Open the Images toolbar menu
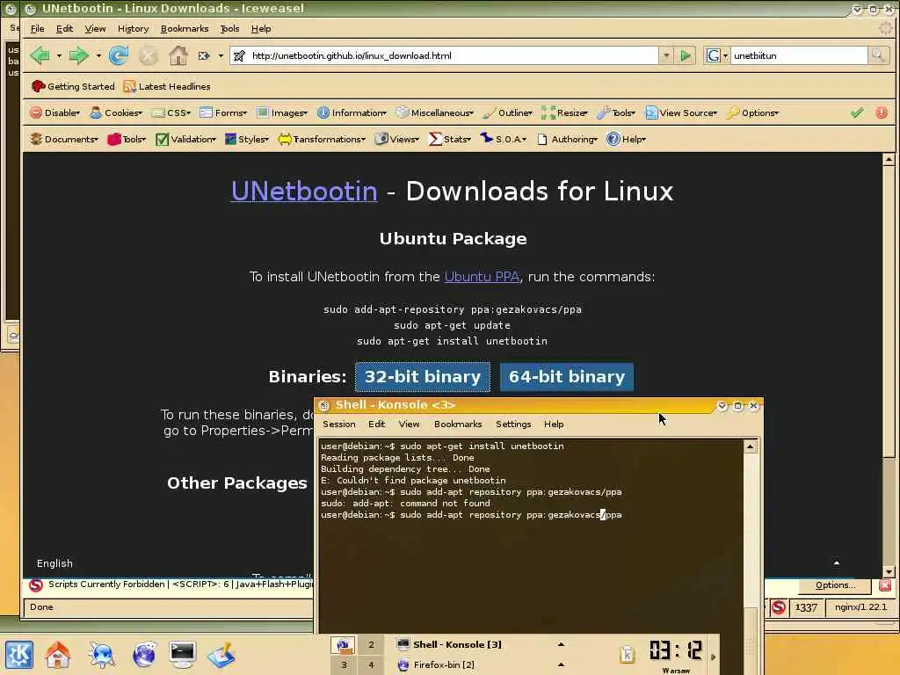900x675 pixels. point(282,112)
